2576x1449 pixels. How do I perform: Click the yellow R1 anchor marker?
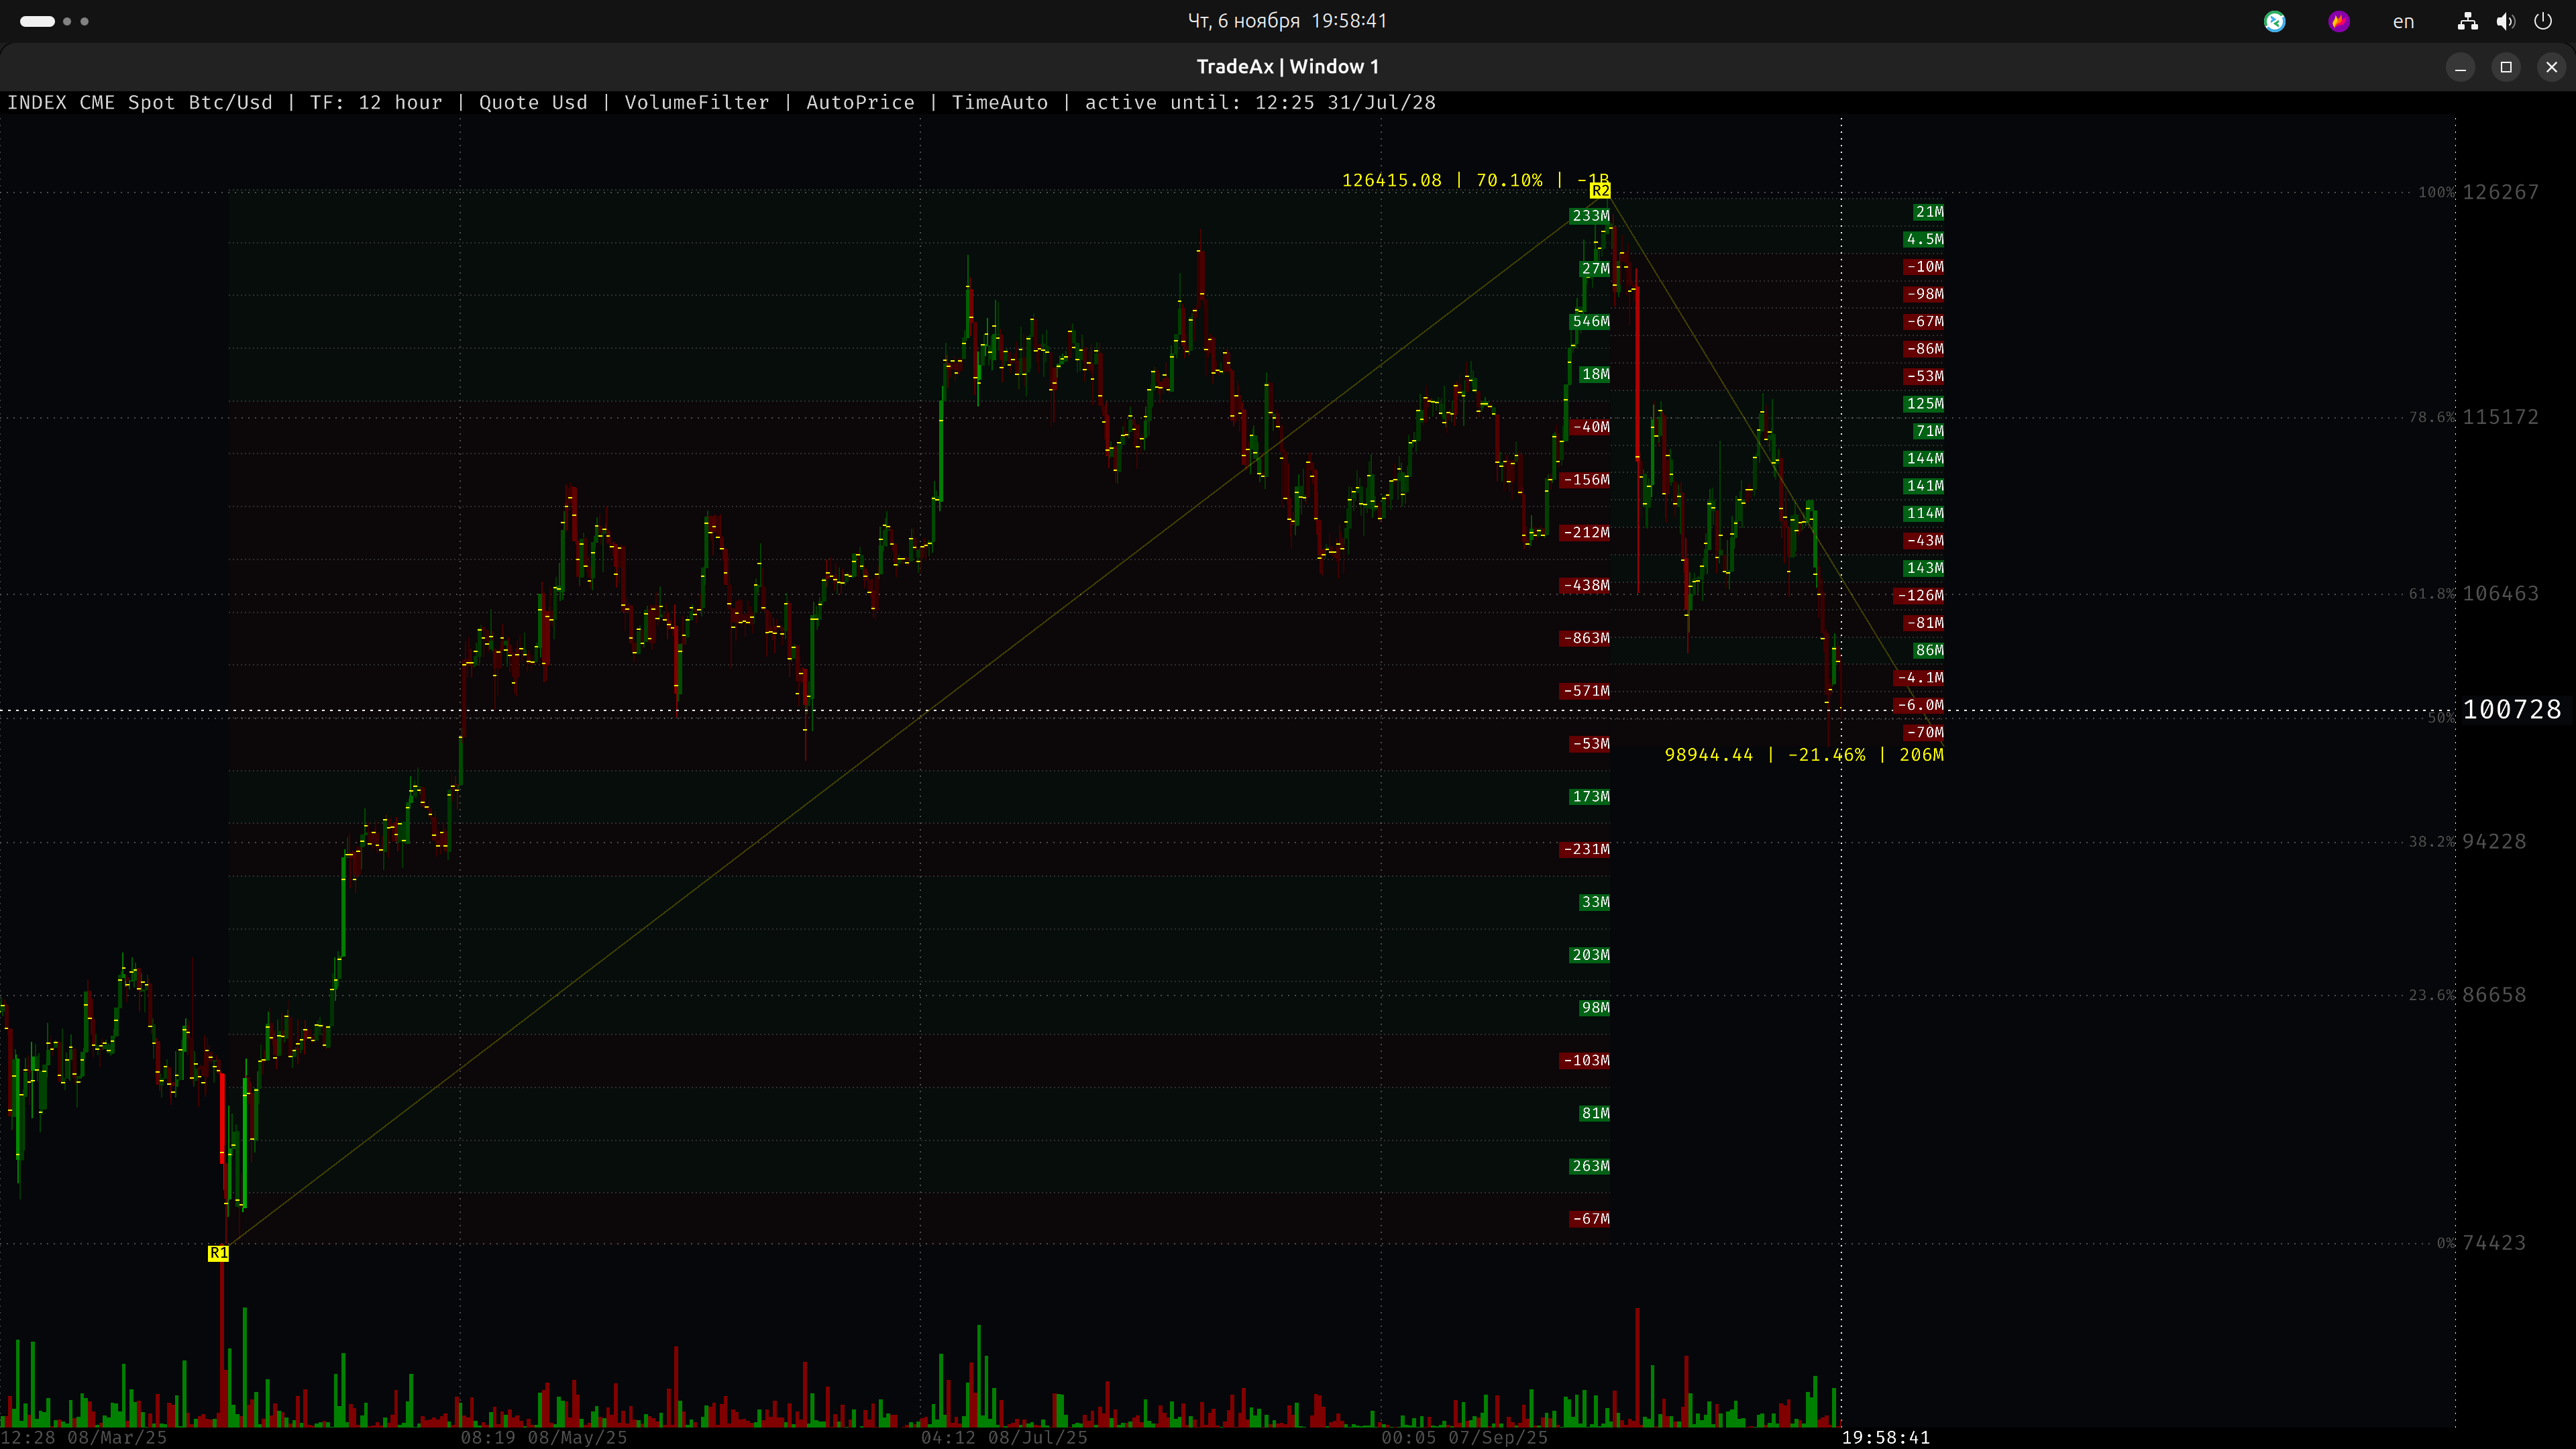(x=218, y=1253)
